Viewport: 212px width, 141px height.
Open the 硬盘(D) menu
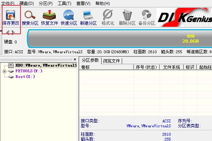pos(26,3)
